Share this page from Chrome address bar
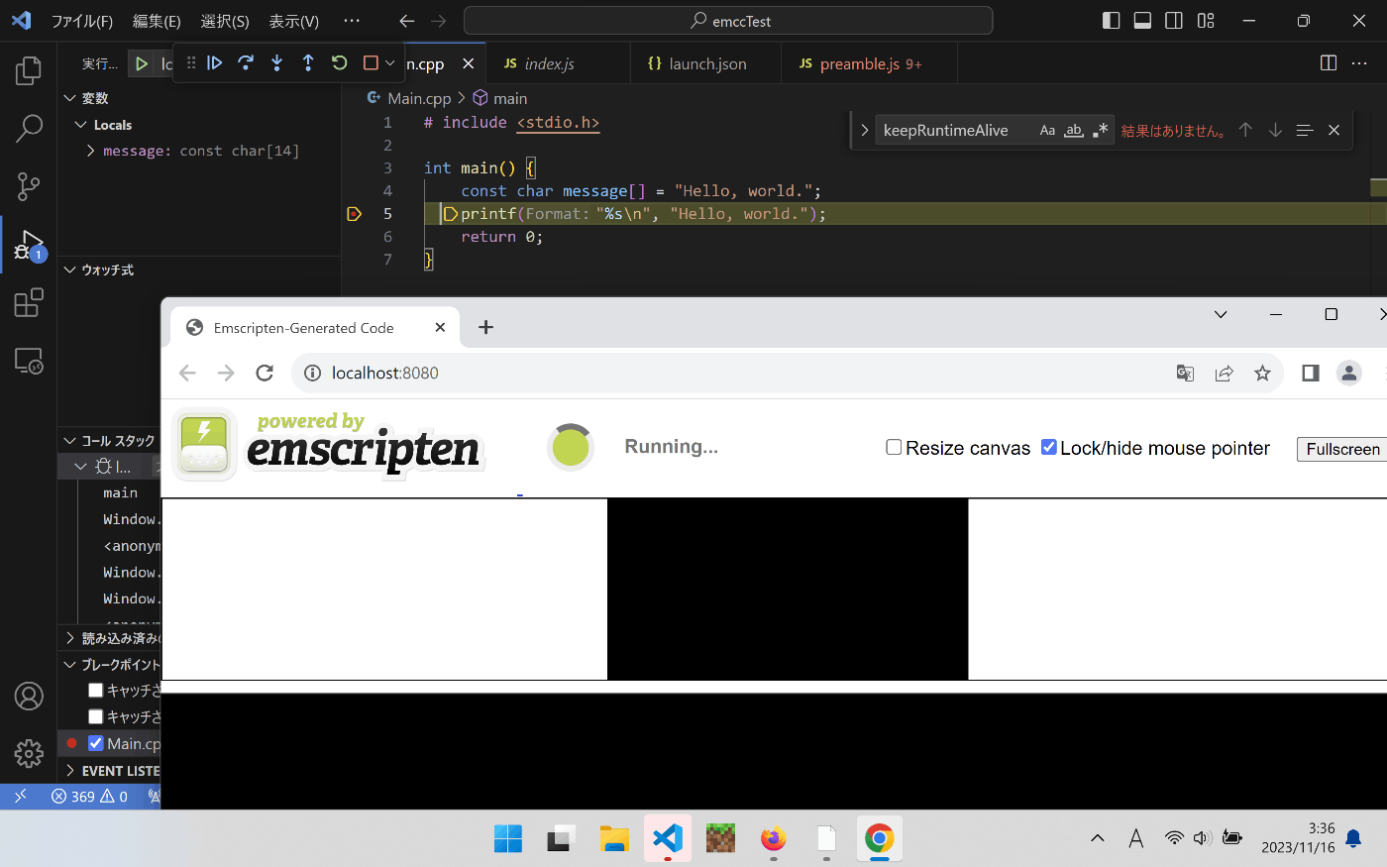1387x867 pixels. 1225,373
